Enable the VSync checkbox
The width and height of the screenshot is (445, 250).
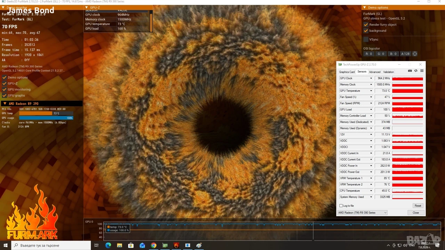tap(366, 40)
